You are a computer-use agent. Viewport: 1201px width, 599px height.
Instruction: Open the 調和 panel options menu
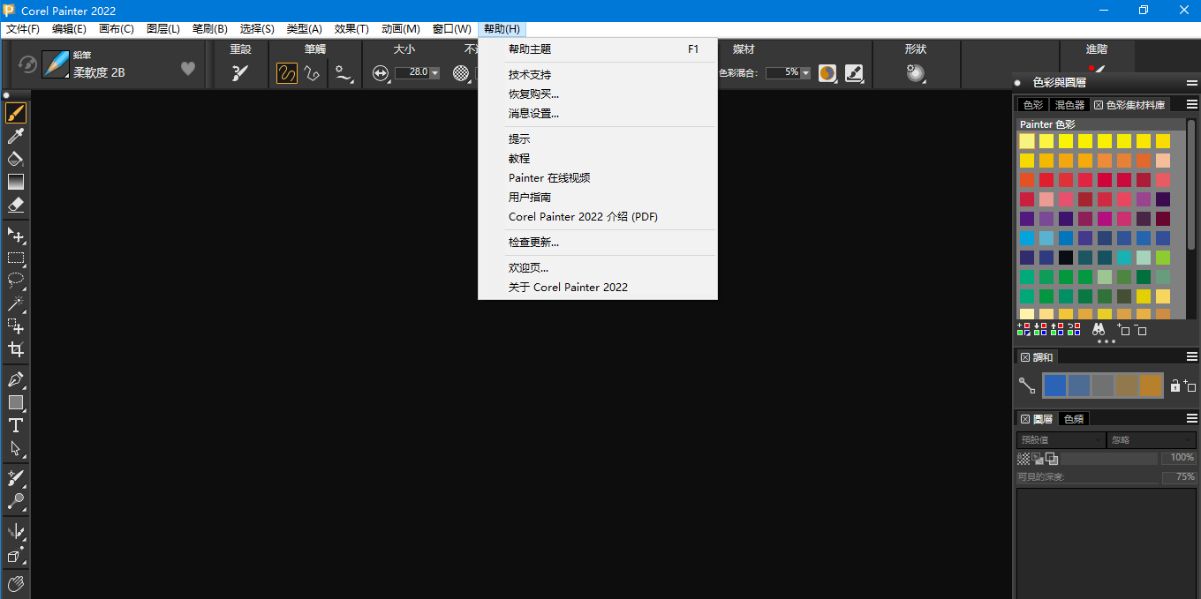(1191, 357)
